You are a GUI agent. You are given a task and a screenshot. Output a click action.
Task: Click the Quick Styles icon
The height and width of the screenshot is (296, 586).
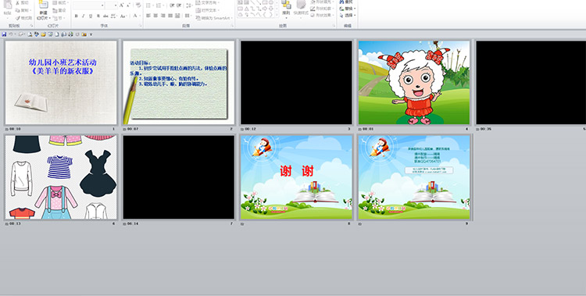302,9
